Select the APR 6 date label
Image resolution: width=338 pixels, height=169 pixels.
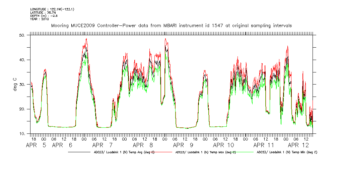[x=62, y=146]
